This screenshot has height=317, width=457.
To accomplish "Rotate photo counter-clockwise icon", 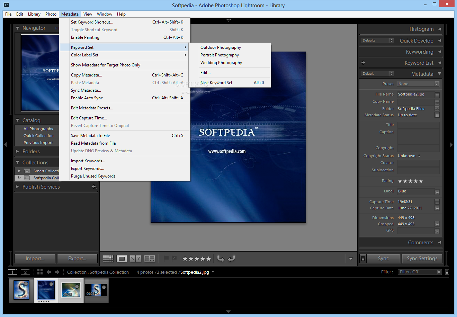I will (x=221, y=259).
